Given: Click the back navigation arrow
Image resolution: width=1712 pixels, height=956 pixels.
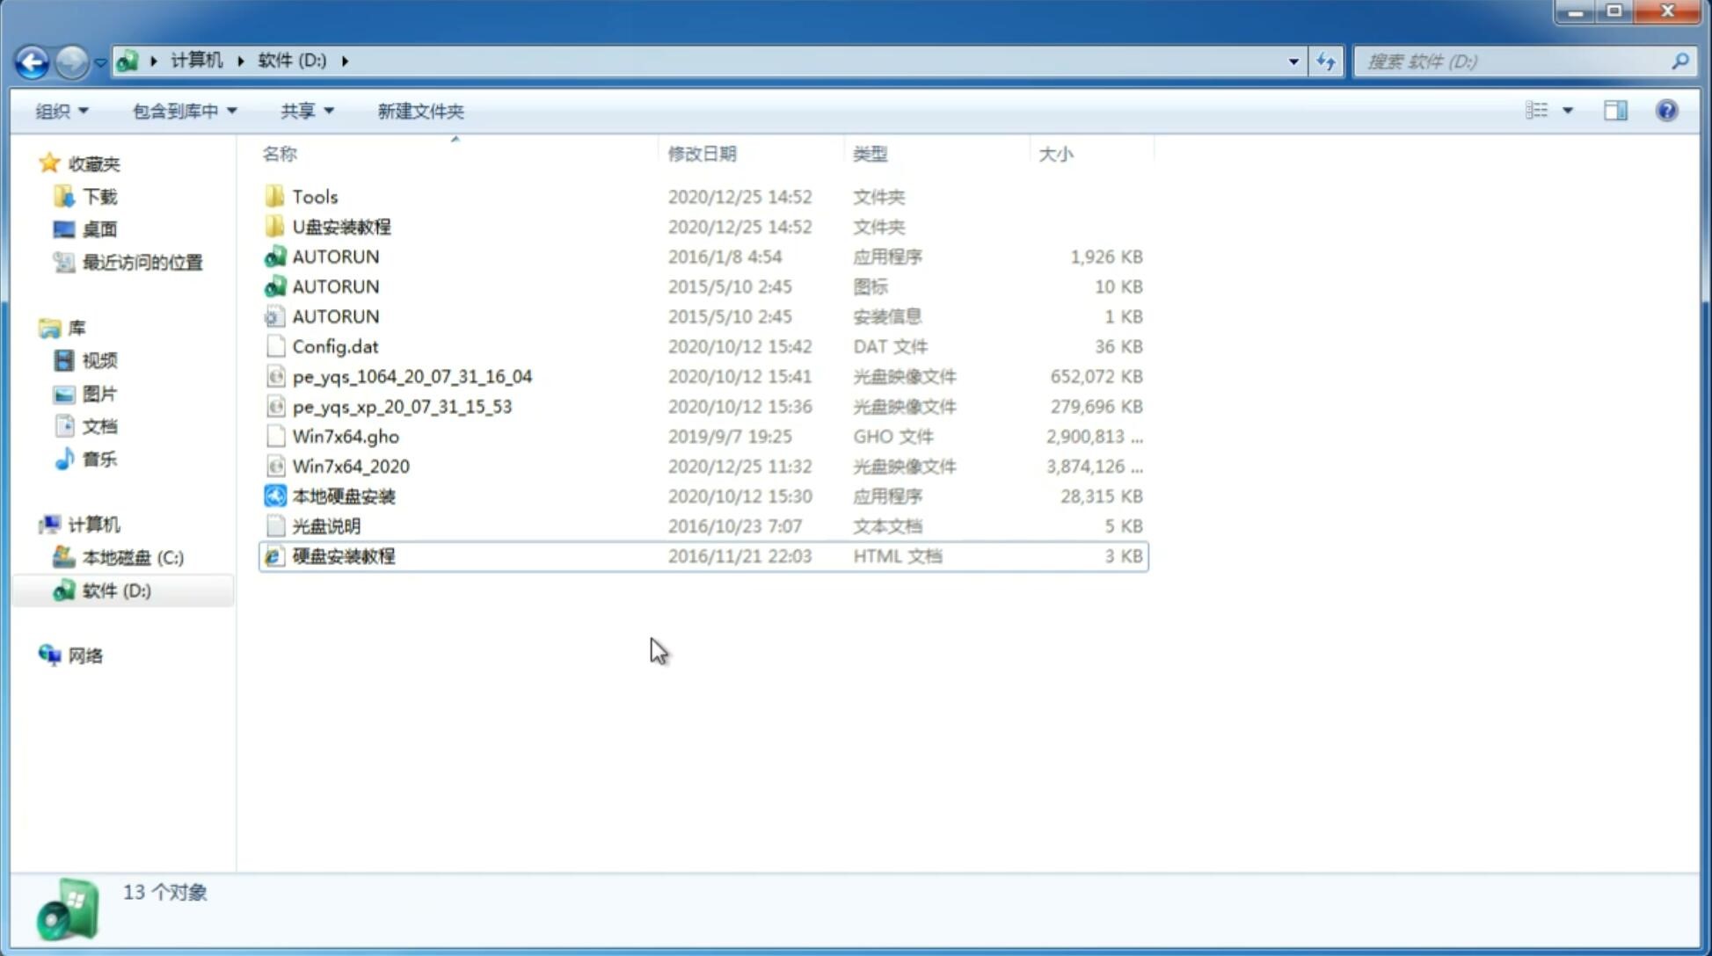Looking at the screenshot, I should (32, 60).
